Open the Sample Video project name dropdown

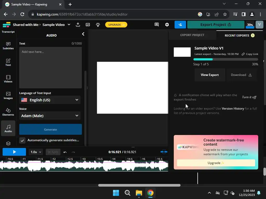(x=69, y=25)
